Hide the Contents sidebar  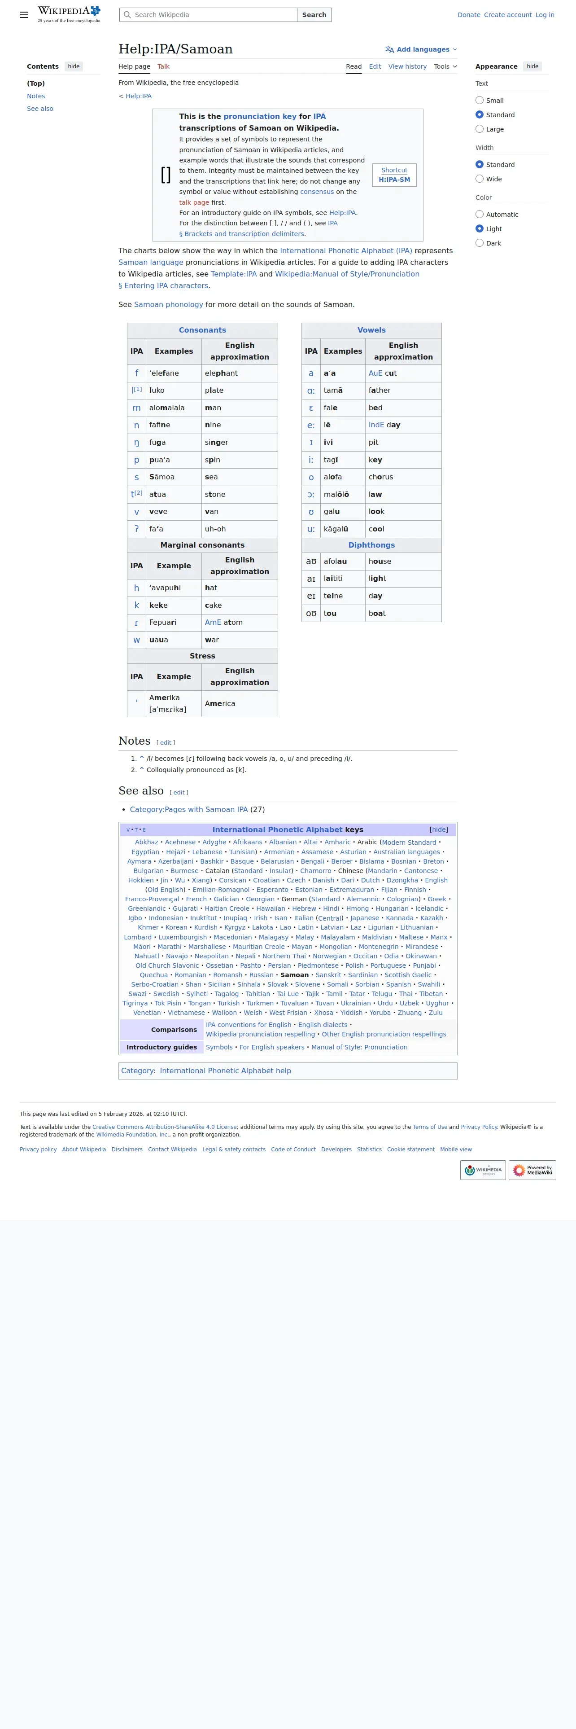tap(74, 66)
